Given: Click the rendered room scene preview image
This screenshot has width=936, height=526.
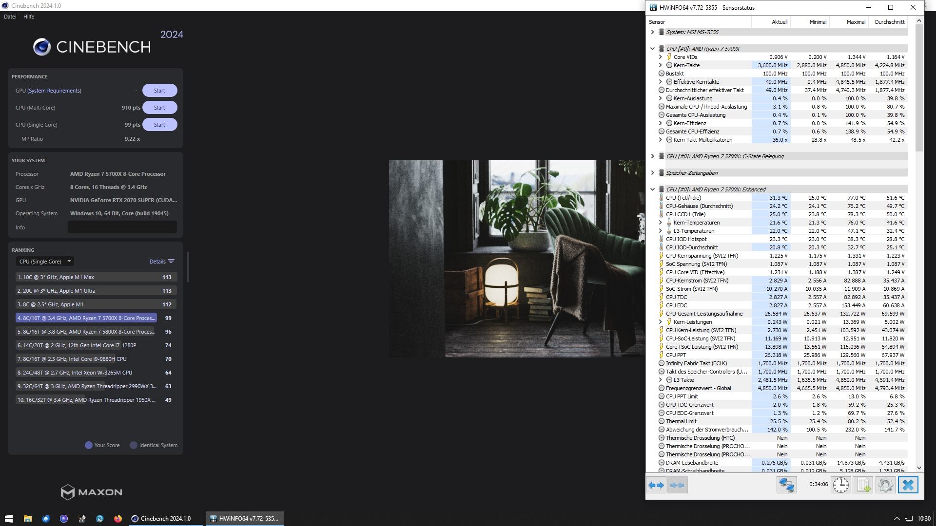Looking at the screenshot, I should coord(517,259).
